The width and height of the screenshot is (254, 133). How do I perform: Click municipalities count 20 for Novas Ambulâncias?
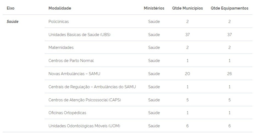187,74
